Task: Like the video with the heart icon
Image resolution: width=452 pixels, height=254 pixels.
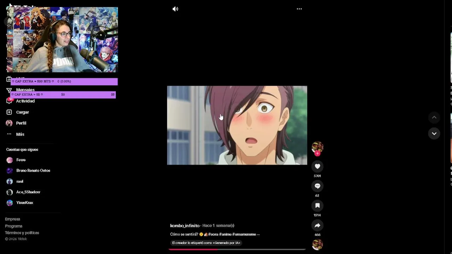Action: click(317, 166)
